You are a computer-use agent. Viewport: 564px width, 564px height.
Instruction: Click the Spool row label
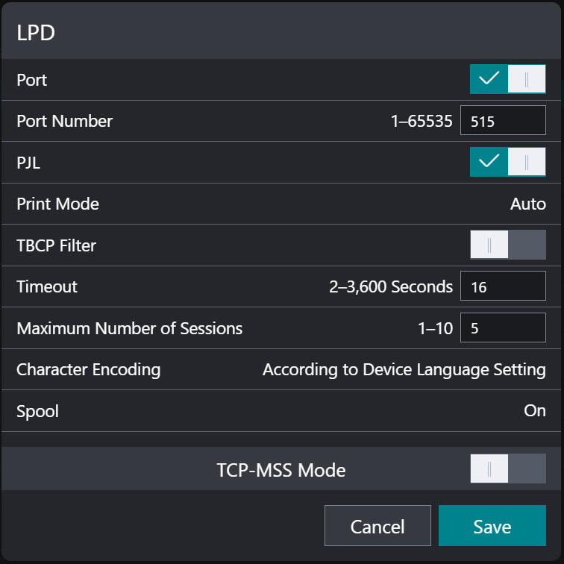pyautogui.click(x=37, y=411)
